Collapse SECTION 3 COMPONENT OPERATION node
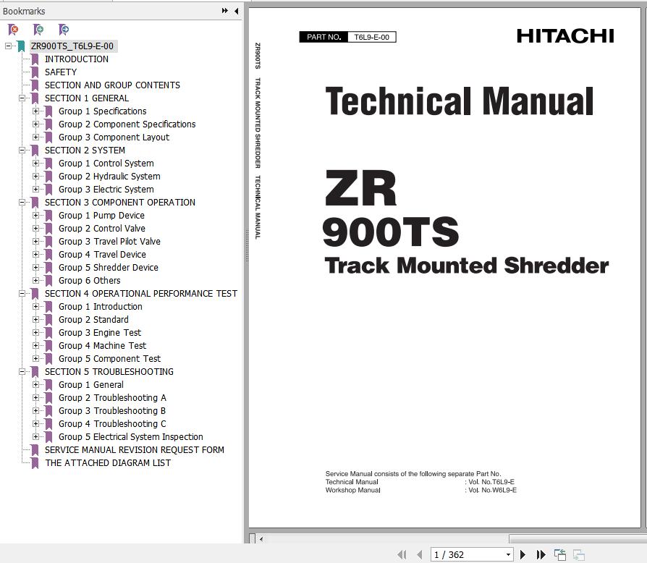 22,202
